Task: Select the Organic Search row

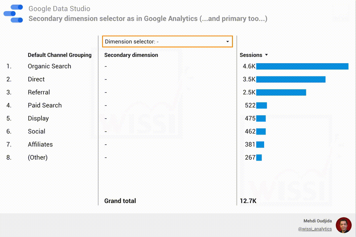Action: point(49,66)
